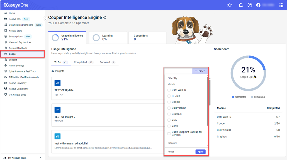Viewport: 287px width, 160px height.
Task: Click the blue Completed legend swatch
Action: 233,97
